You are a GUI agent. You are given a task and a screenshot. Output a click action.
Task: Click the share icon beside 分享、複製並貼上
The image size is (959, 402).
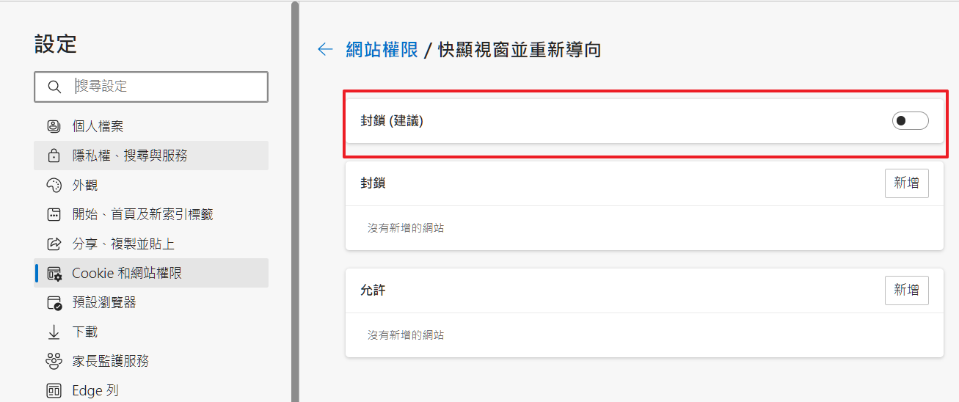pyautogui.click(x=54, y=244)
